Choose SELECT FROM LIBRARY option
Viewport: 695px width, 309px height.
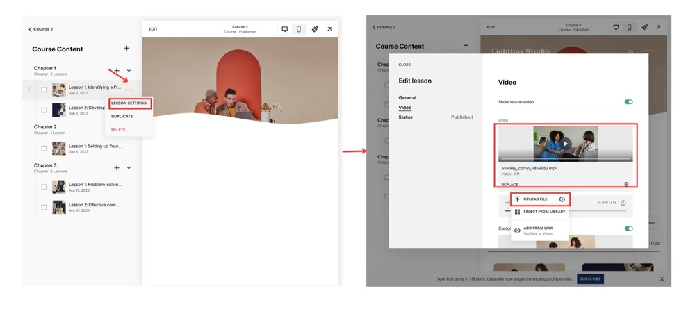pos(539,212)
